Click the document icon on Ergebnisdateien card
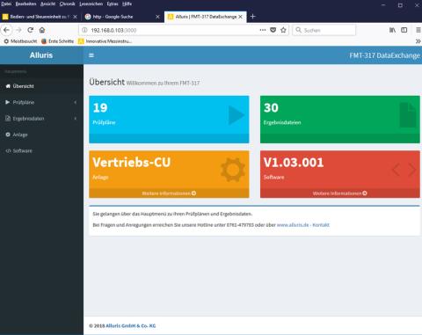422x335 pixels. pyautogui.click(x=408, y=115)
